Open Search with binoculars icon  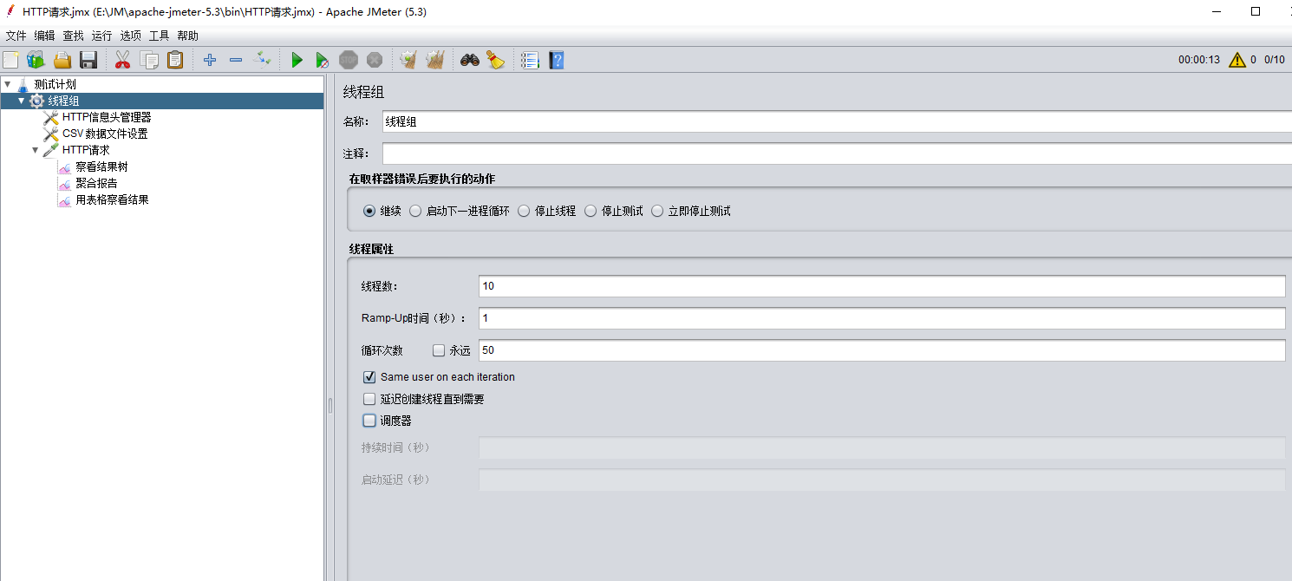[x=470, y=60]
